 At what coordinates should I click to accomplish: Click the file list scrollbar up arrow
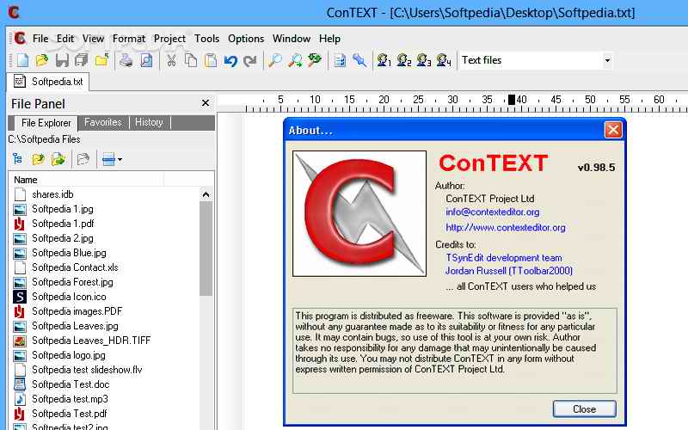[x=206, y=194]
